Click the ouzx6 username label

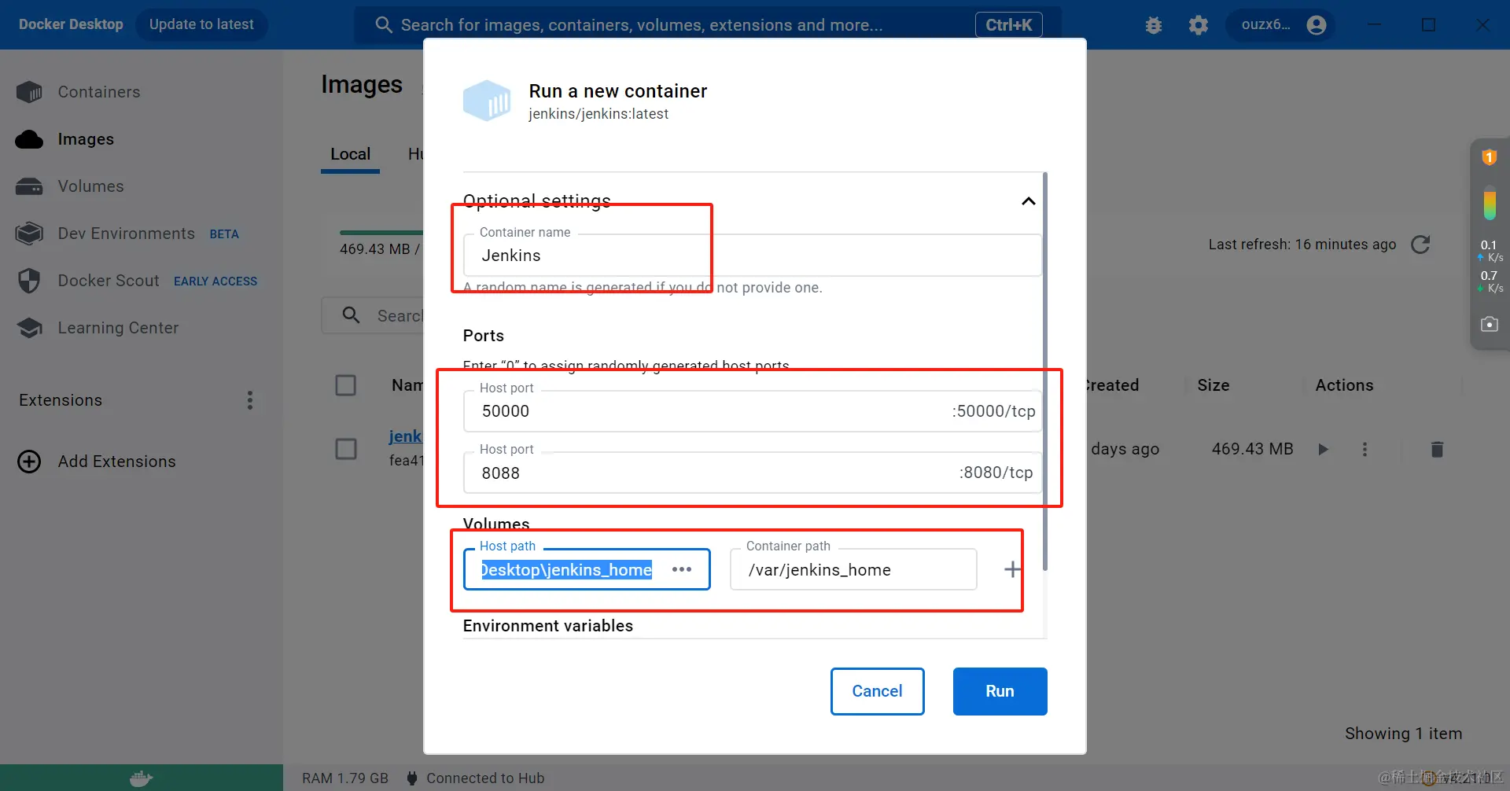click(1265, 24)
